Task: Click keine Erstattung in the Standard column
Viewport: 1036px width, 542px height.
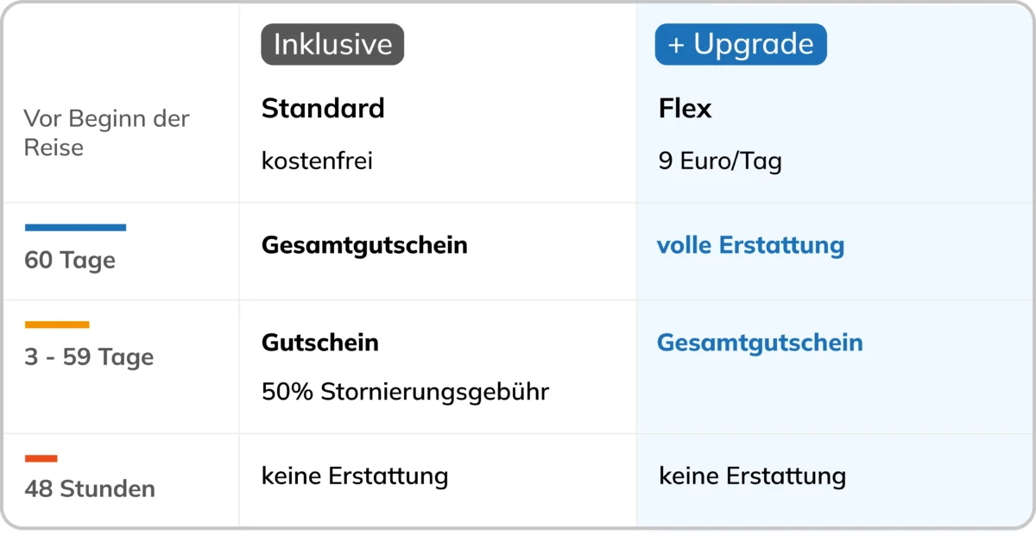Action: pos(355,476)
